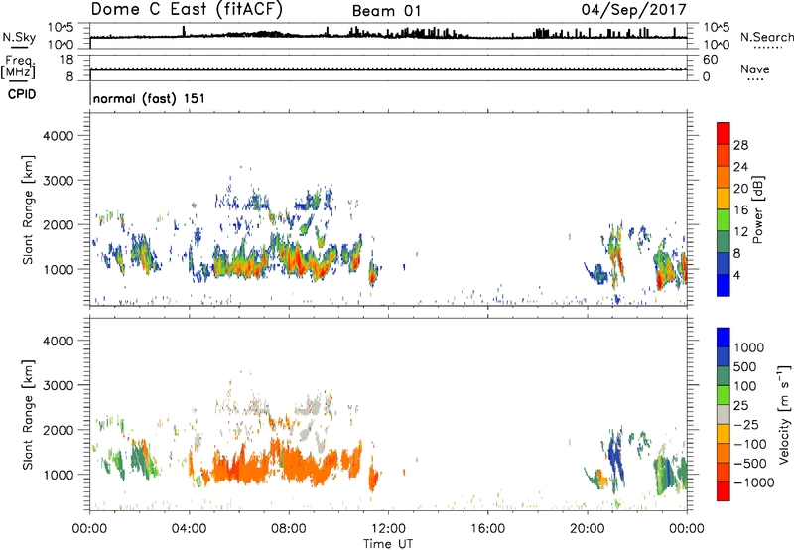Click the '4000' tick of the power panel

[58, 136]
